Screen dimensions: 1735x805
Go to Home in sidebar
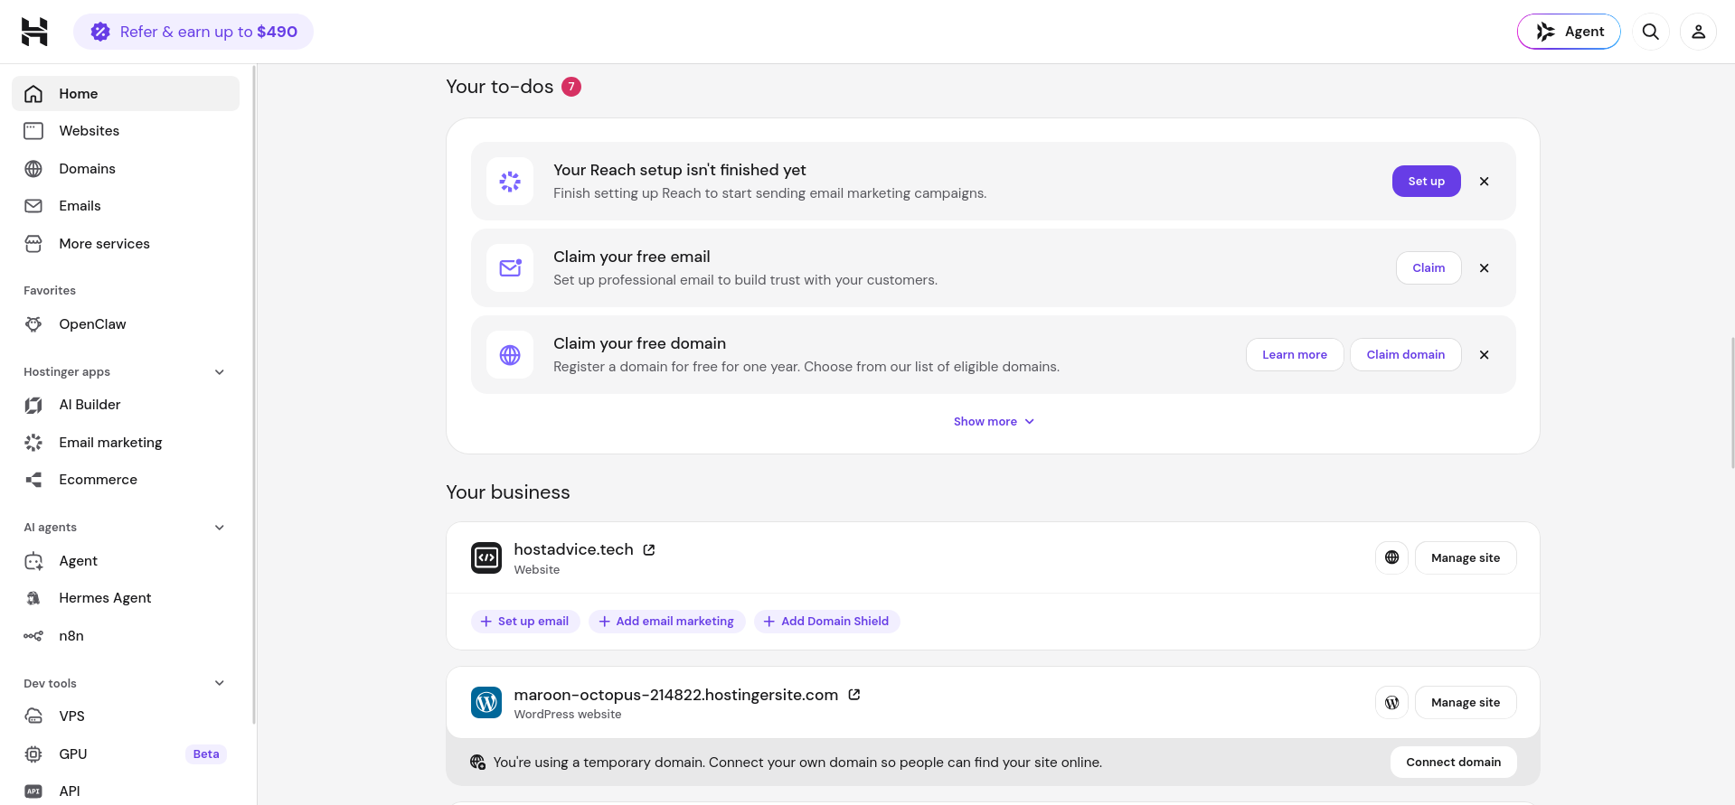click(126, 94)
